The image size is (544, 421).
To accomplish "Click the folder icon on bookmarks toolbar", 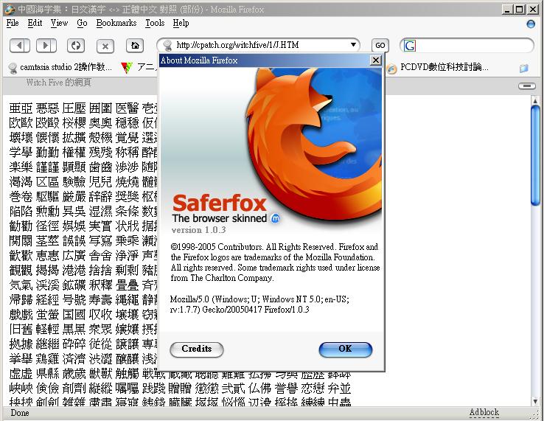I will [x=523, y=68].
